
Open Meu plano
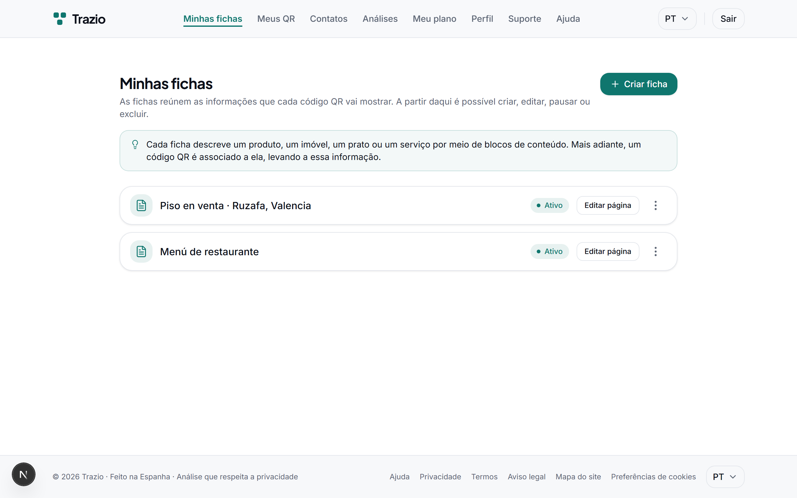point(434,19)
